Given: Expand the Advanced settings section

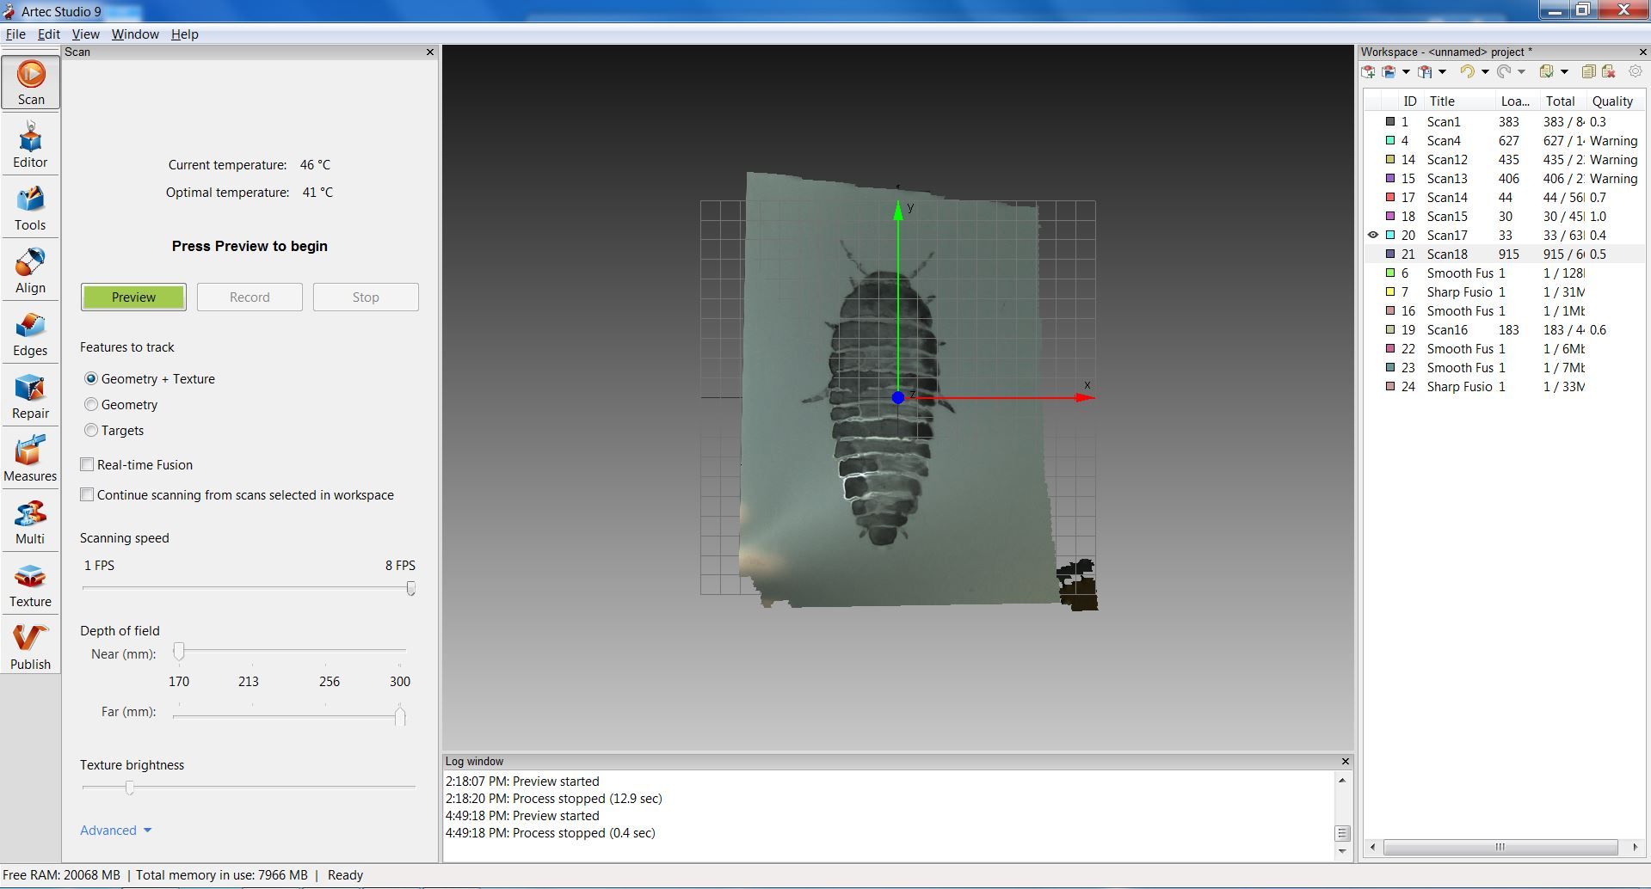Looking at the screenshot, I should pyautogui.click(x=115, y=830).
